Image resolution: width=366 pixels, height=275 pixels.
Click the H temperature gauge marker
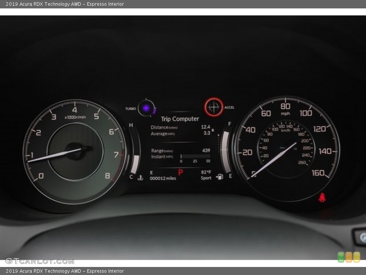click(131, 125)
